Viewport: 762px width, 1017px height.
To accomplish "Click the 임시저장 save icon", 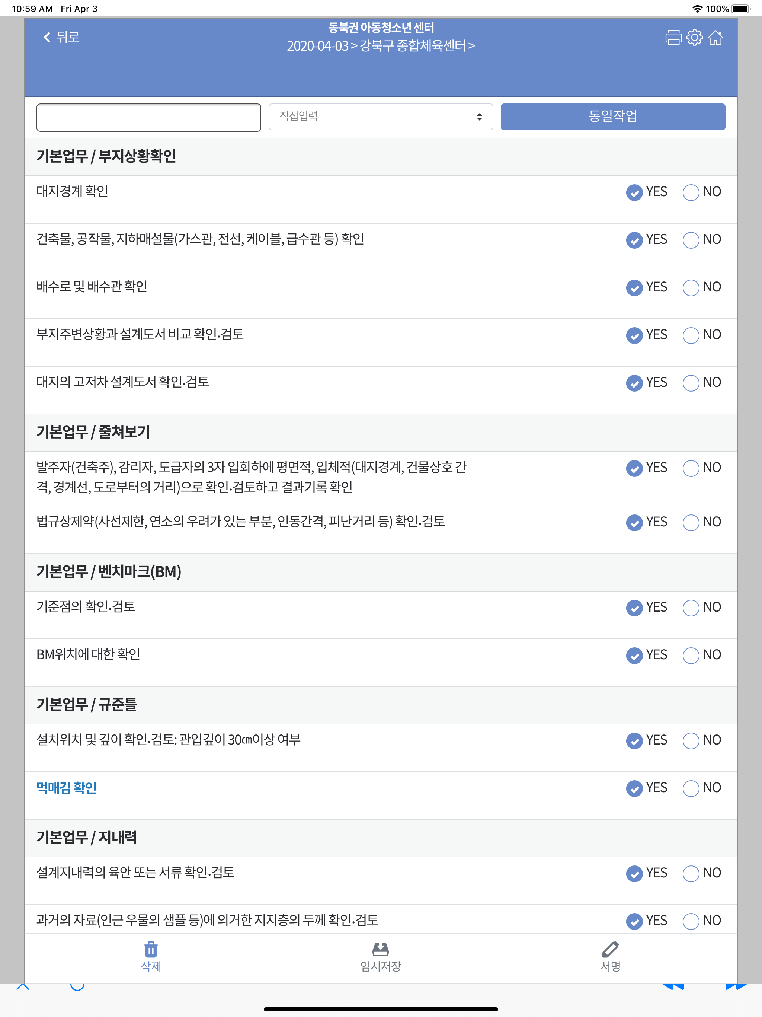I will click(381, 949).
